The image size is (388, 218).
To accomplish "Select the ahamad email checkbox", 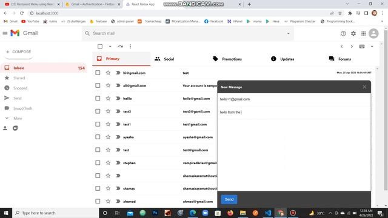I will tap(98, 201).
